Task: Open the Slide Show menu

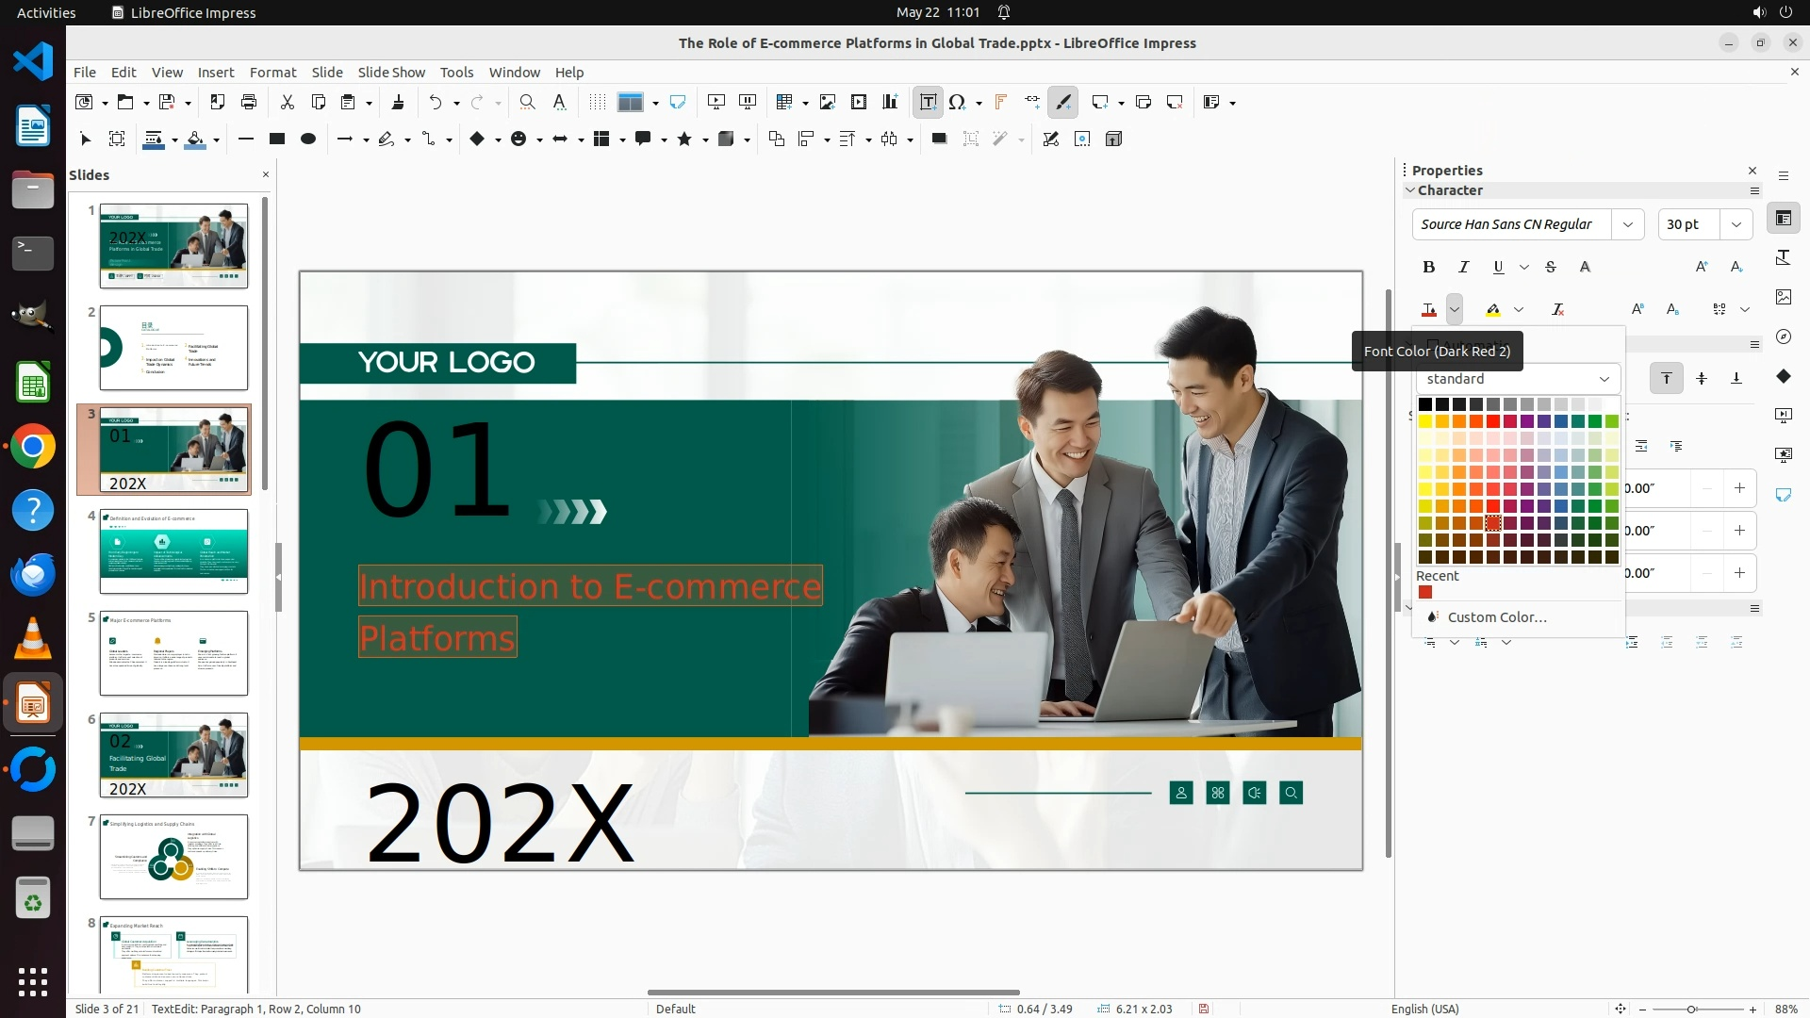Action: [390, 73]
